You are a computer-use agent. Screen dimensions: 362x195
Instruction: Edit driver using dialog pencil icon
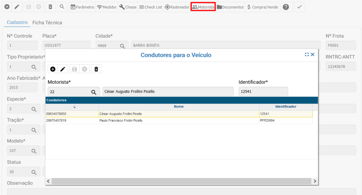point(63,69)
